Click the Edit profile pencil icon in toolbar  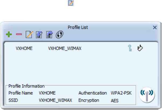29,34
